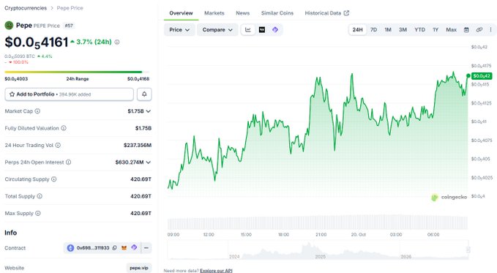Open the purple diamond chart icon in chart toolbar

coord(275,30)
